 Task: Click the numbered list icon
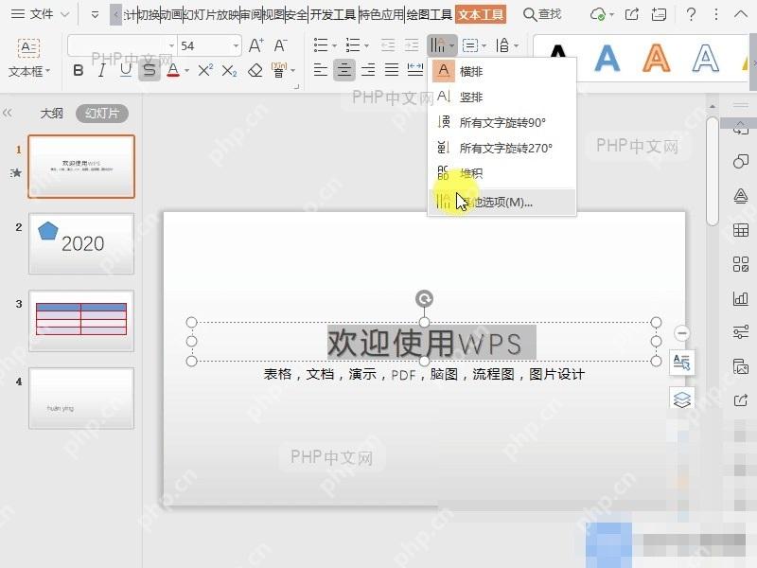[x=353, y=45]
